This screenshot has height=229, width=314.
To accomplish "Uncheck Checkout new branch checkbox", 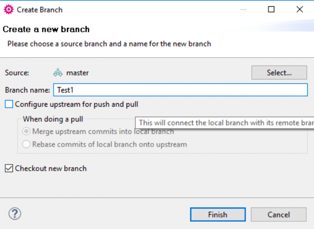I will click(9, 168).
